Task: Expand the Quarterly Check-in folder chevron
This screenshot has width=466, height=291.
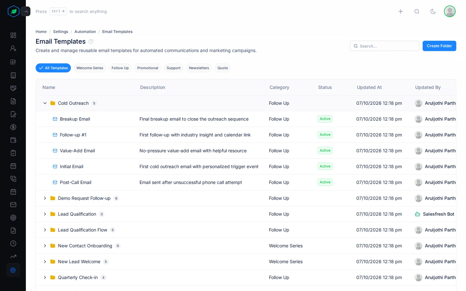Action: (x=45, y=277)
